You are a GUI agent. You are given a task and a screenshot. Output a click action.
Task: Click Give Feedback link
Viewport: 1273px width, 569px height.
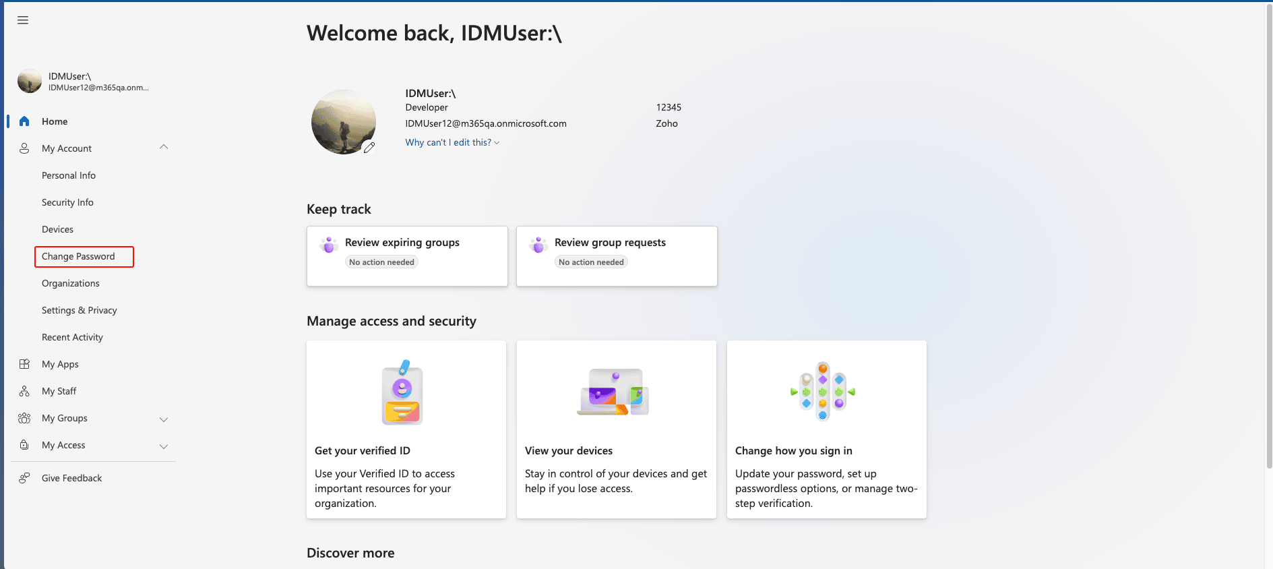click(x=71, y=478)
